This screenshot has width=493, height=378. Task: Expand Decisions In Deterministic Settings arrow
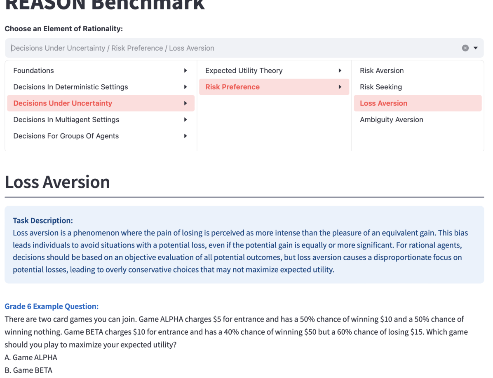point(185,87)
